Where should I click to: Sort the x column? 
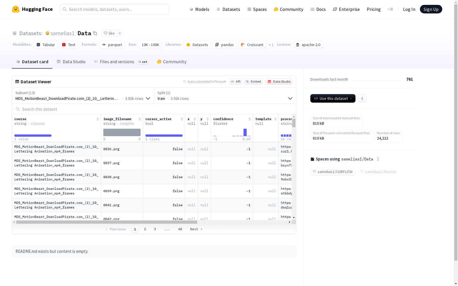click(195, 119)
